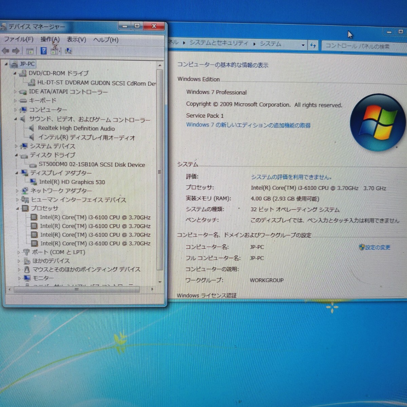
Task: Select the ネットワーク アダプター category icon
Action: (25, 191)
